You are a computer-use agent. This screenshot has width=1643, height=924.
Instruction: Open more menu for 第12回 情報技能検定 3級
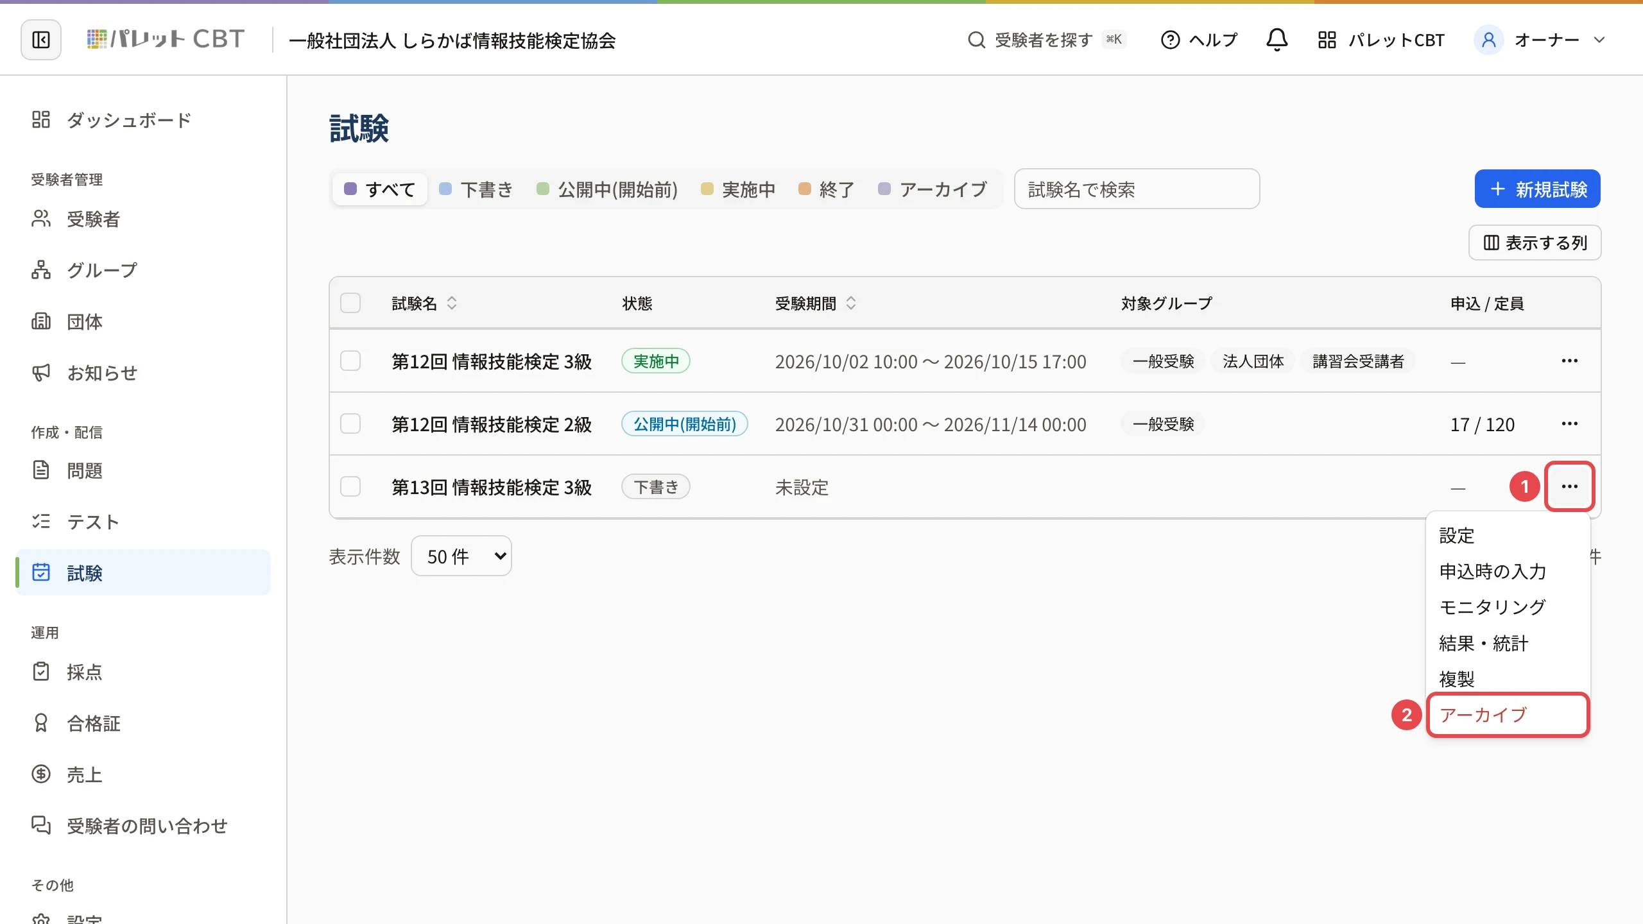click(1570, 361)
